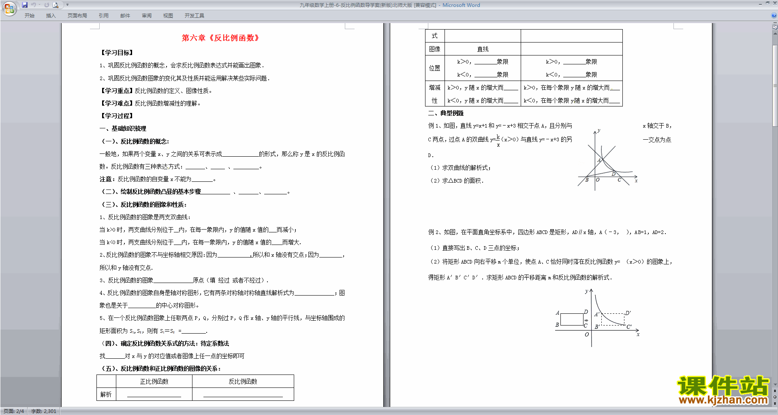Go to the 视图 ribbon tab
778x415 pixels.
coord(168,15)
